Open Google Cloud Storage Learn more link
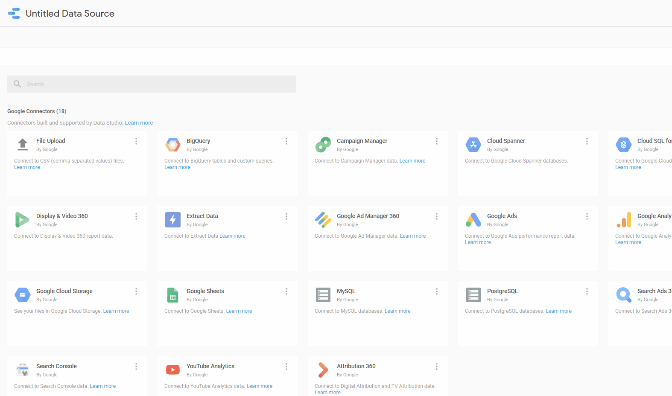Viewport: 672px width, 396px height. (116, 311)
